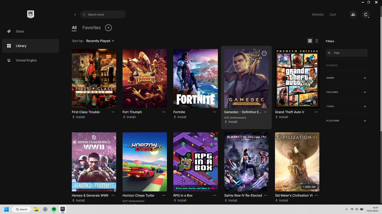Install First Class Trouble
The image size is (382, 214).
[78, 117]
